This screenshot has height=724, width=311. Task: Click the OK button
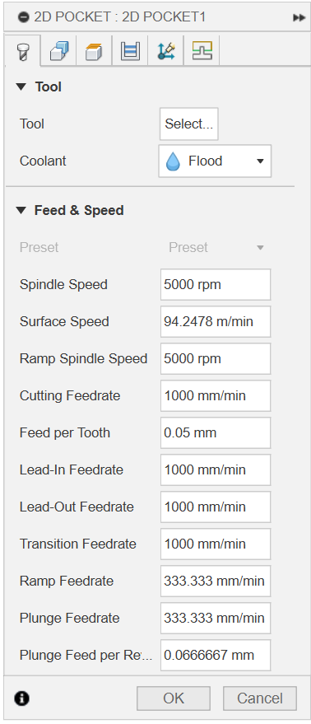coord(174,698)
